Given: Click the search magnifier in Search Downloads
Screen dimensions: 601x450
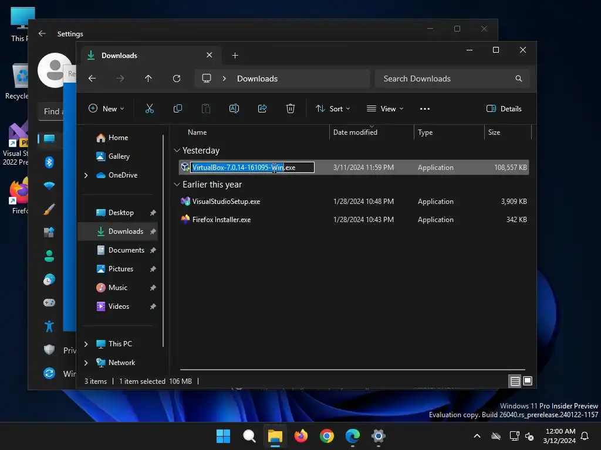Looking at the screenshot, I should (519, 79).
